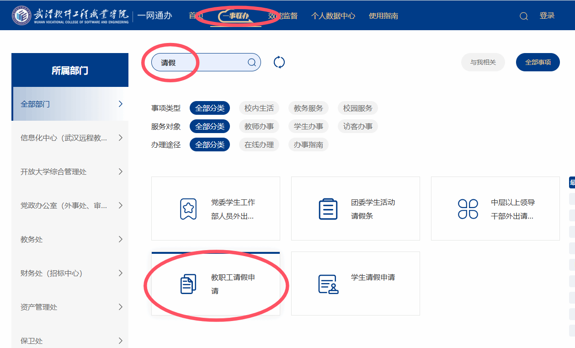The width and height of the screenshot is (575, 348).
Task: Open 党委学生工作部人员外出 star badge icon
Action: pos(188,209)
